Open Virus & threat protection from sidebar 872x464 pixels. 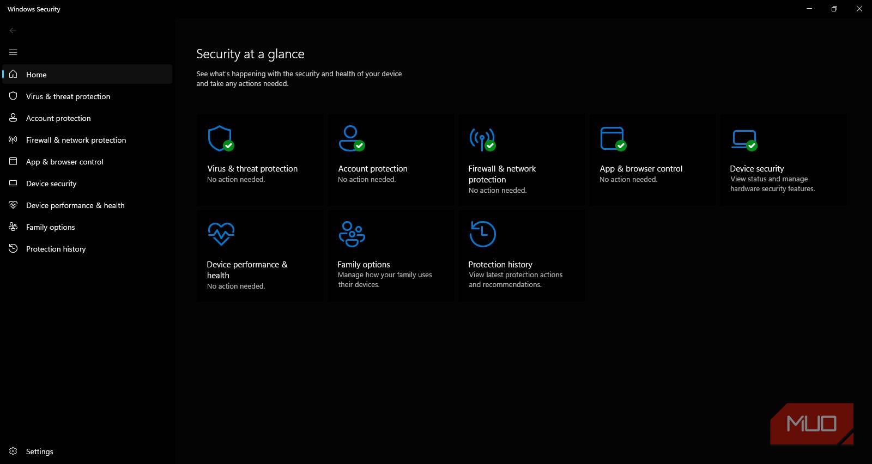(87, 96)
